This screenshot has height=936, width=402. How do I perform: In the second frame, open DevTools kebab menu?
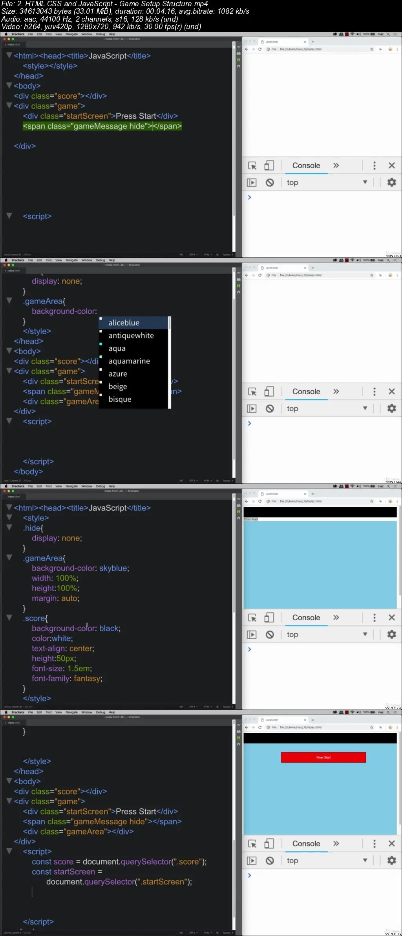click(x=374, y=392)
